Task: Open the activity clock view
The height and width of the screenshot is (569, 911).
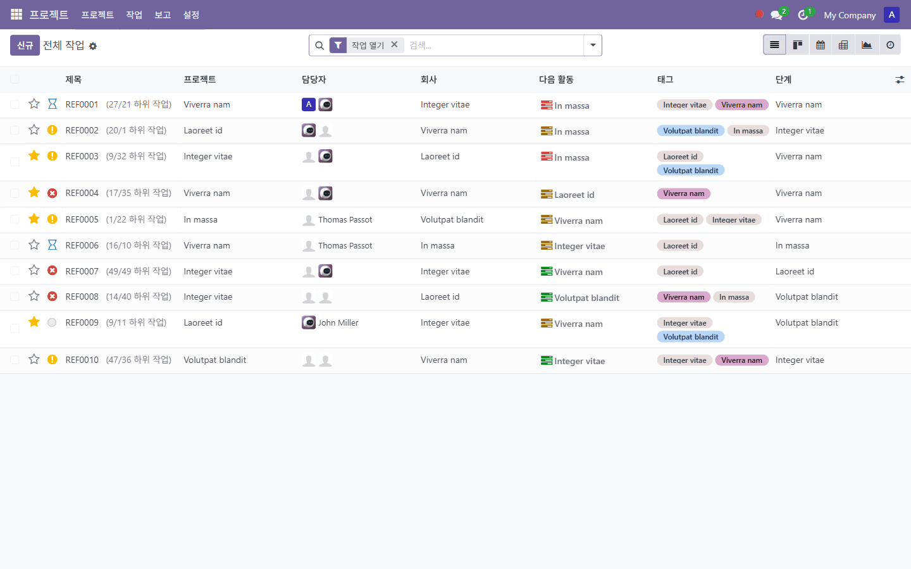Action: [x=890, y=45]
